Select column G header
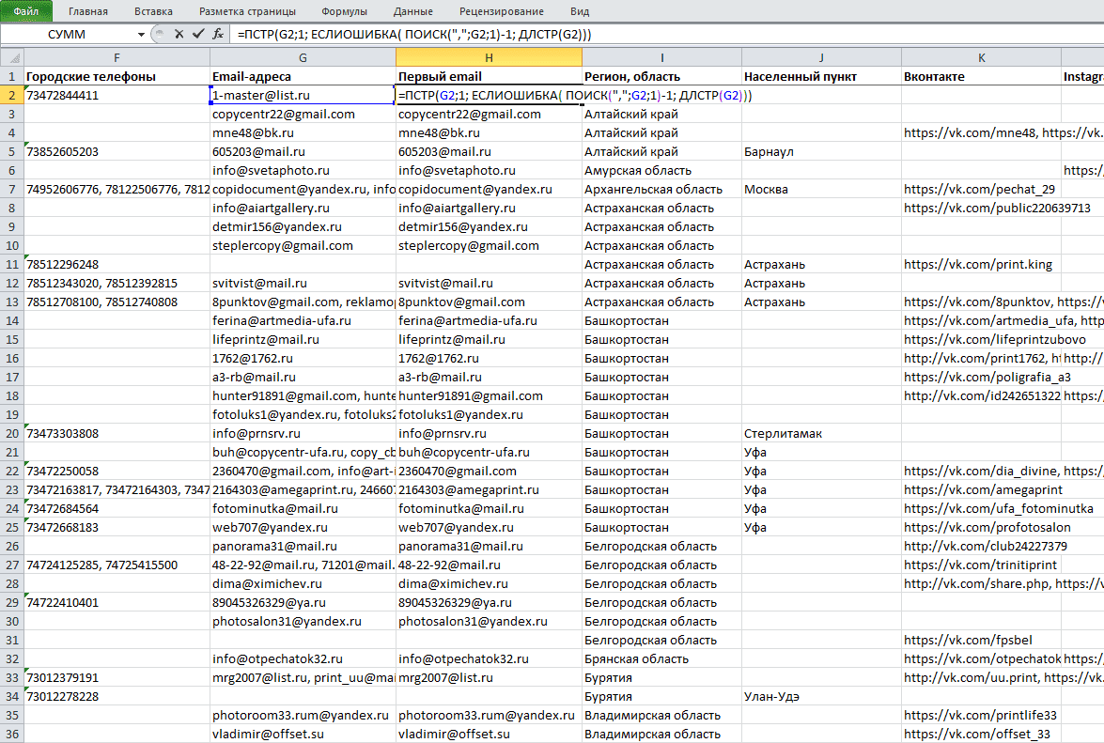 [303, 57]
